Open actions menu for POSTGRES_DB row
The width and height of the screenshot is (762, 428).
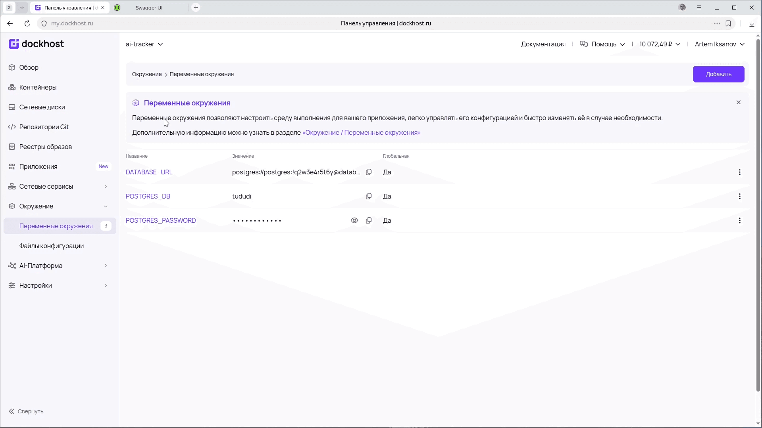[739, 196]
